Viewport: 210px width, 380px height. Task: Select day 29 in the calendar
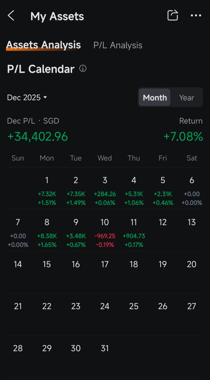47,348
